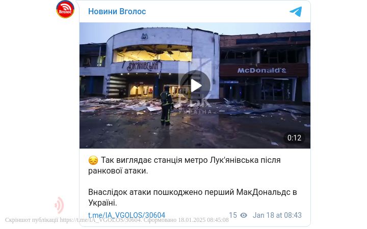Open the Новини Вголос channel title
The image size is (367, 229).
pos(117,11)
